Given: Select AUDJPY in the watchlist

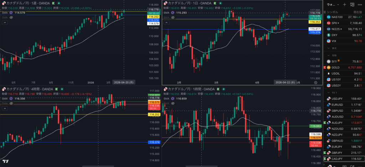Looking at the screenshot, I should coord(344,123).
